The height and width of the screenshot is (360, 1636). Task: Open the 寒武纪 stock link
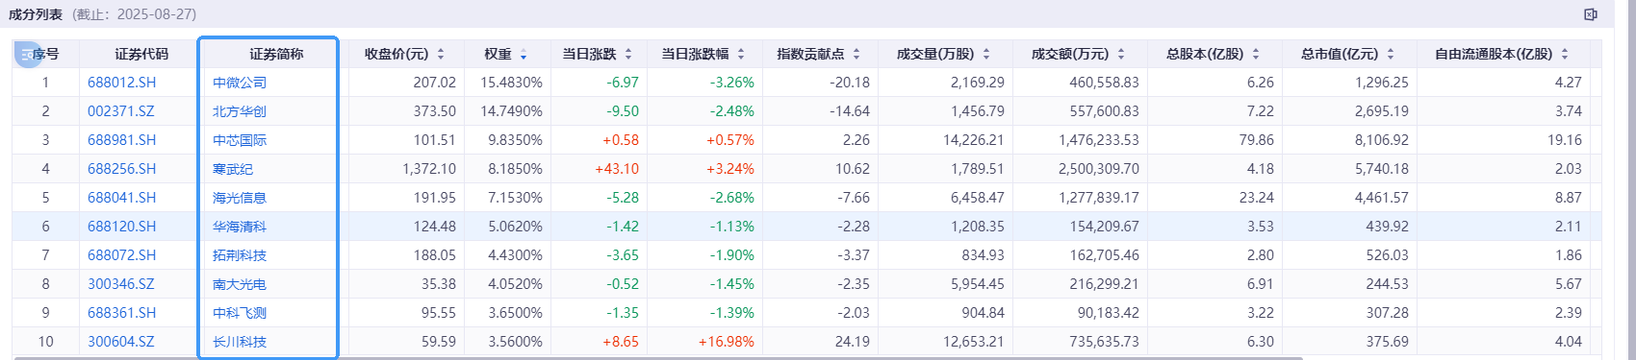(233, 169)
